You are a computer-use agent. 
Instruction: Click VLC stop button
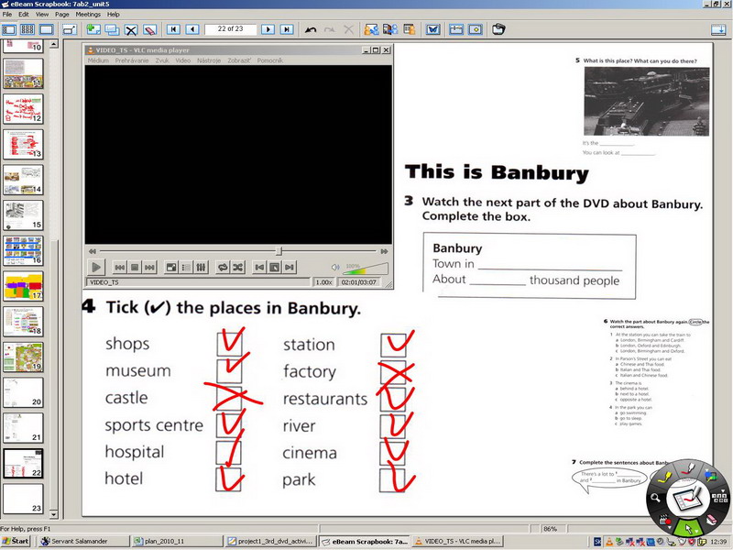tap(135, 267)
